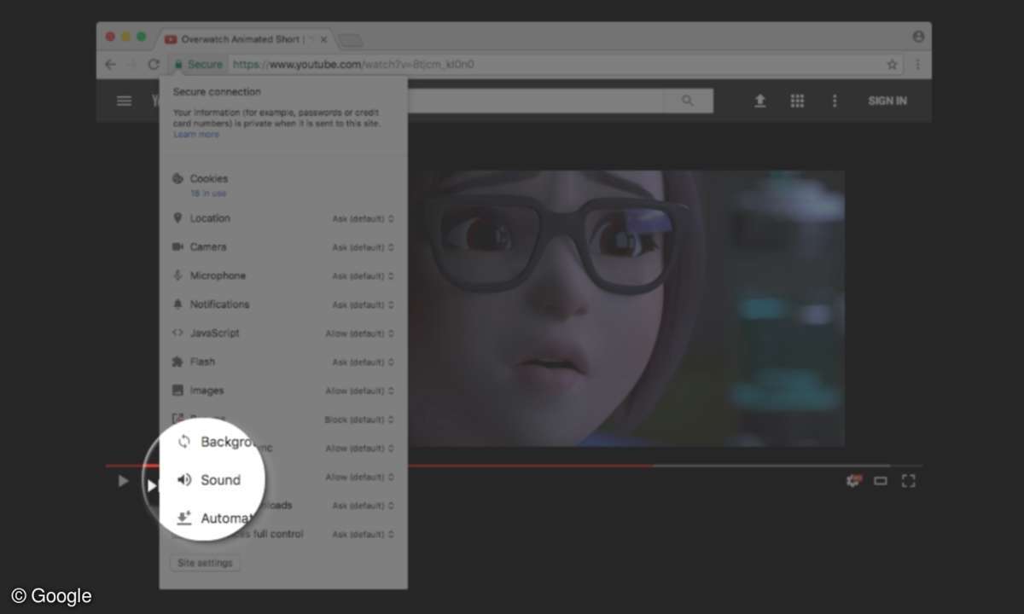The width and height of the screenshot is (1024, 614).
Task: Click the Cookies label text
Action: point(209,179)
